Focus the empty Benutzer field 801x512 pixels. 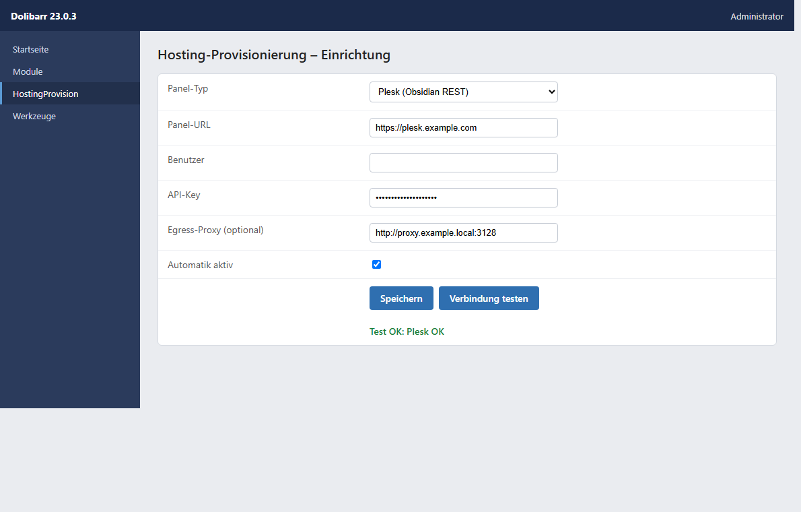(463, 162)
